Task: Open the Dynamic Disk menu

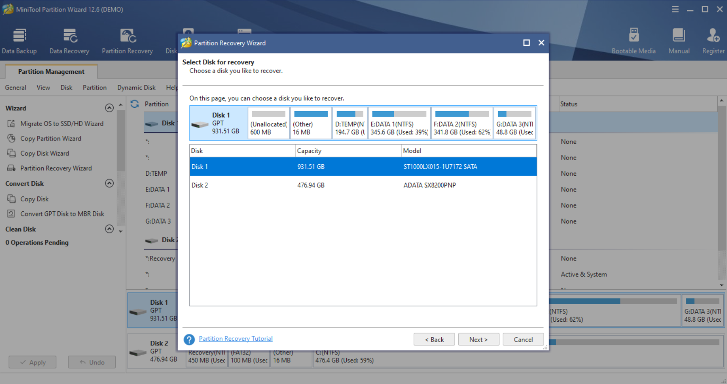Action: tap(136, 87)
